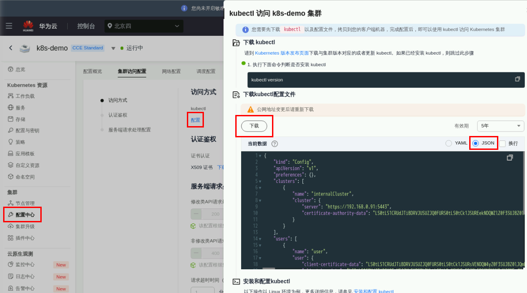Click the location pin icon for 北京四
This screenshot has height=293, width=527.
tap(109, 26)
